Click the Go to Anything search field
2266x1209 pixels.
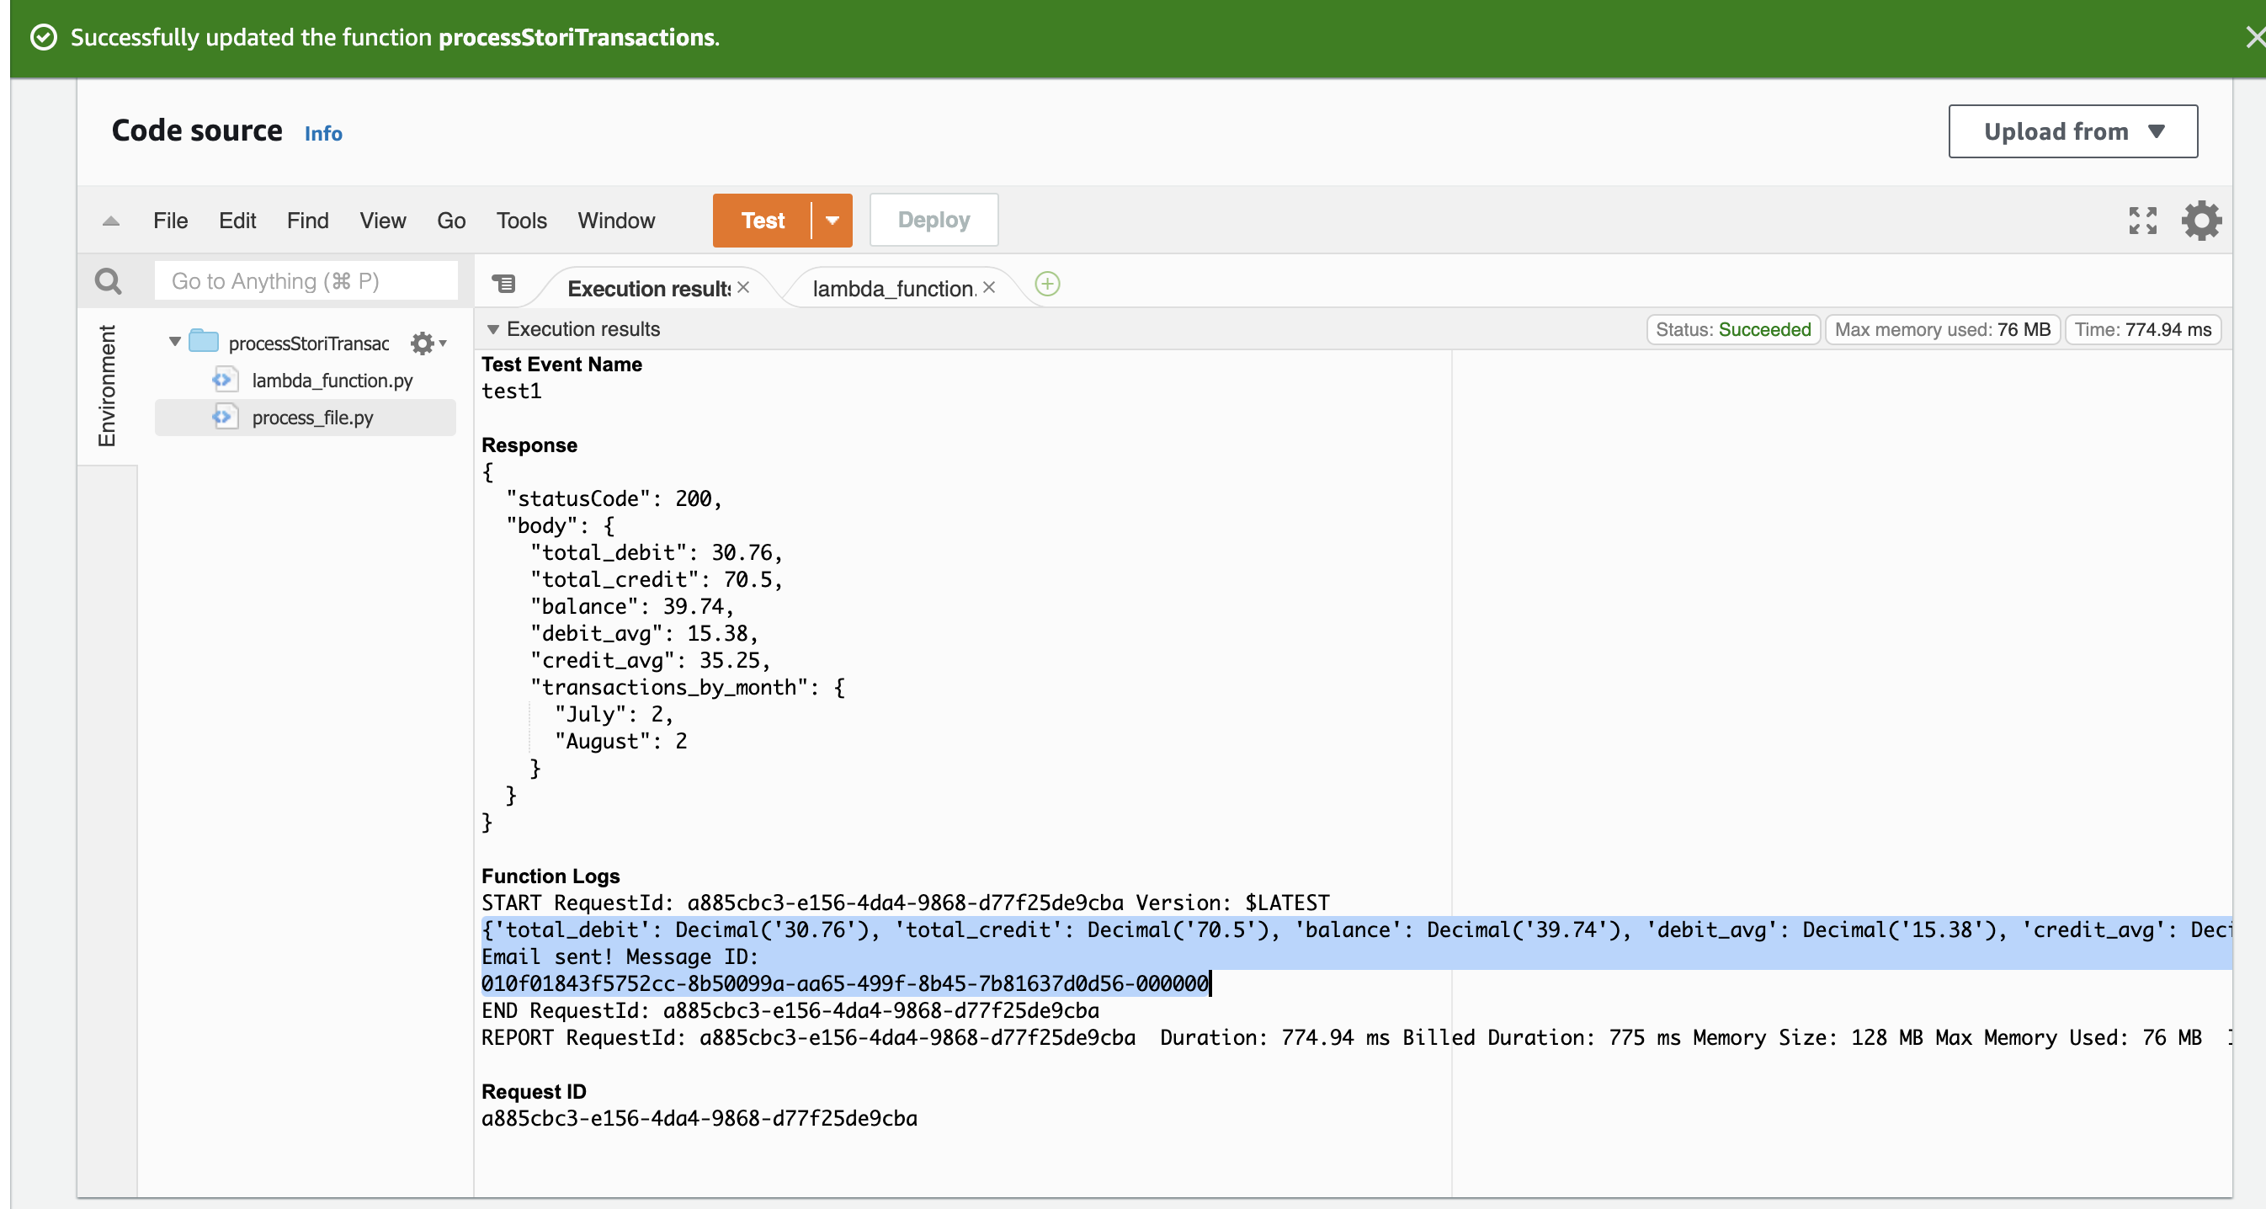tap(306, 280)
